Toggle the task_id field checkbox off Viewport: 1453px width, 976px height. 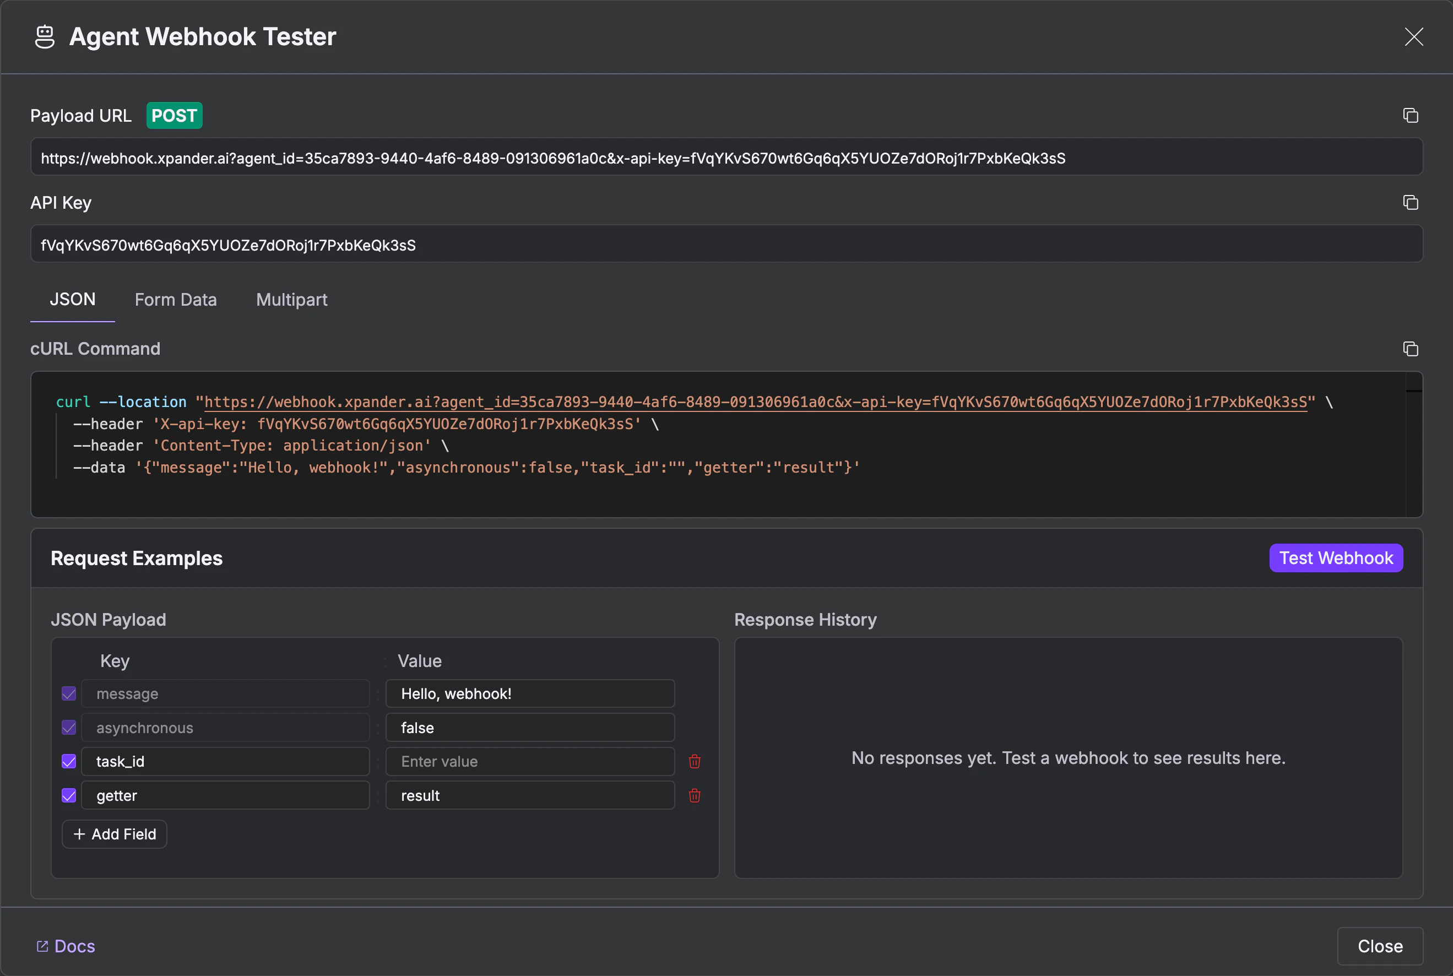coord(68,761)
